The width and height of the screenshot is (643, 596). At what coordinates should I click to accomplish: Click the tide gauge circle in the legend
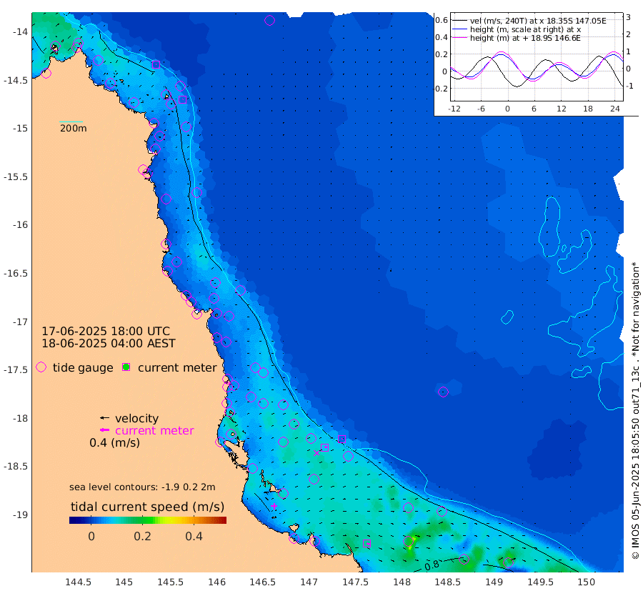(x=41, y=367)
